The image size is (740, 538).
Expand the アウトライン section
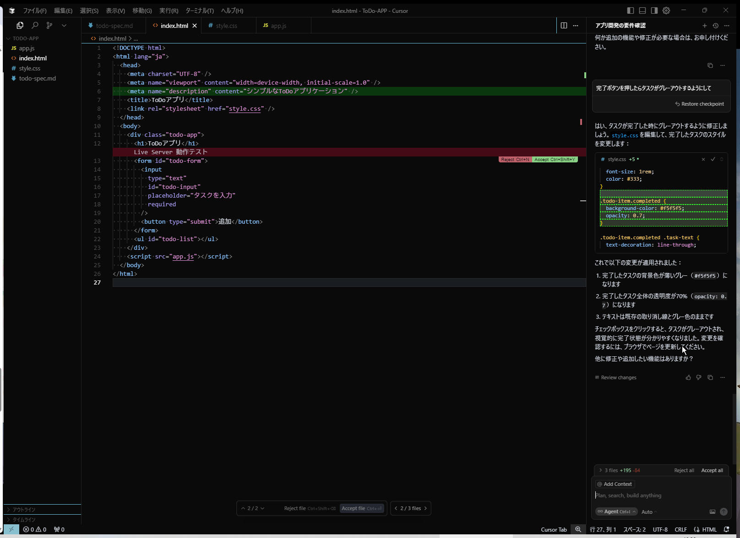[24, 510]
